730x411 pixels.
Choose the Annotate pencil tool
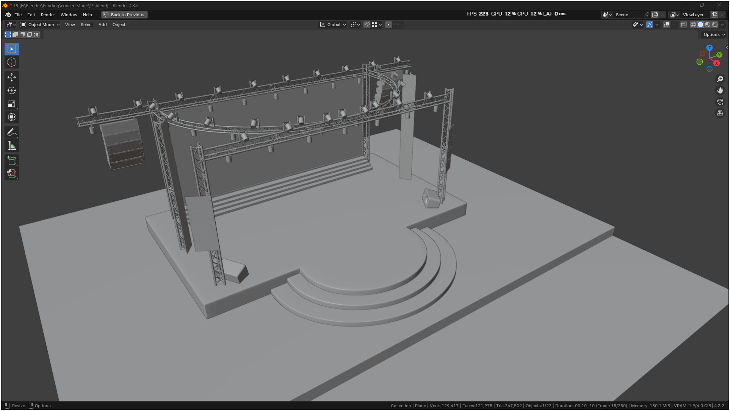point(12,132)
